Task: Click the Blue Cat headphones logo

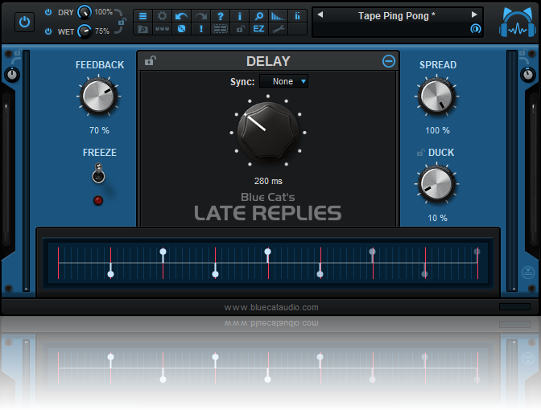Action: point(518,22)
